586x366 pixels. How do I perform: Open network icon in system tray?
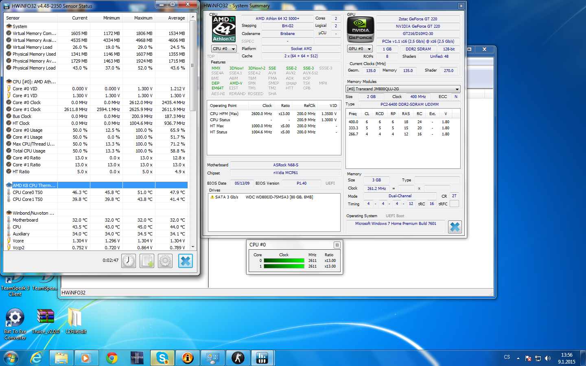click(538, 358)
